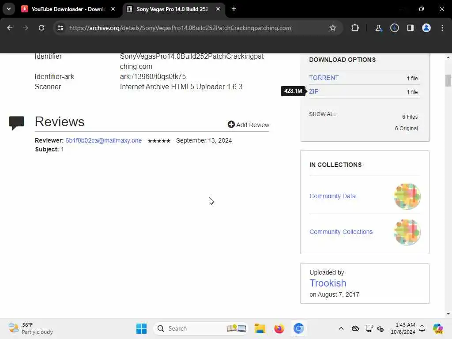Image resolution: width=452 pixels, height=339 pixels.
Task: Switch to Sony Vegas Pro 14.0 tab
Action: click(172, 9)
